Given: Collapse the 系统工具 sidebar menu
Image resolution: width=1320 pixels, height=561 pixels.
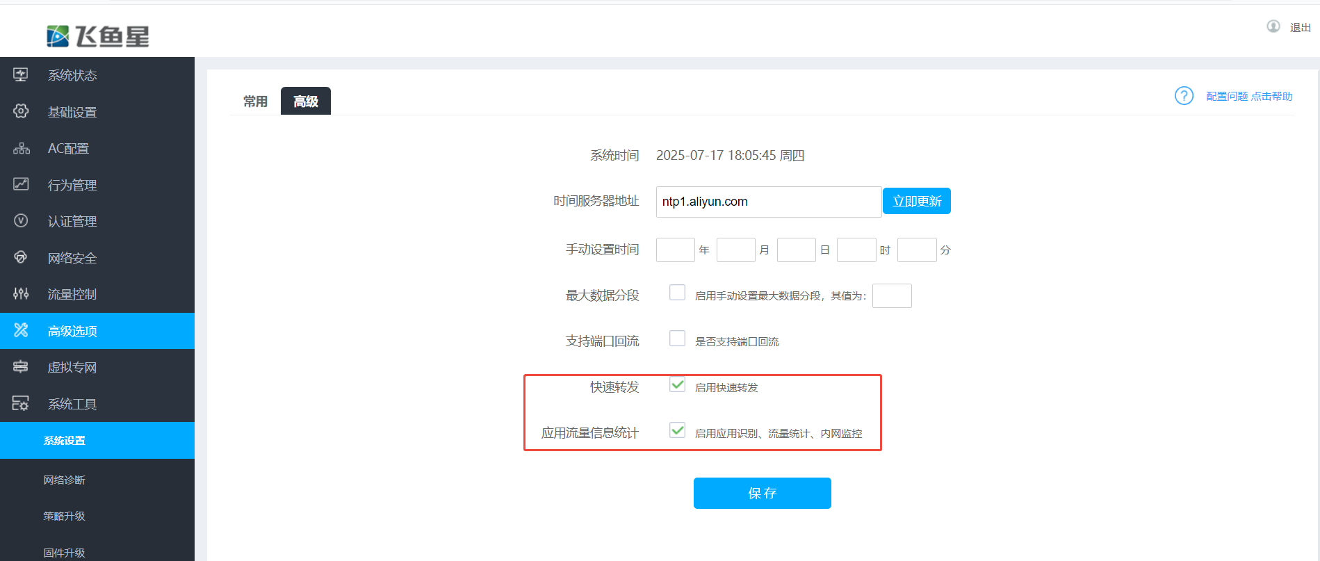Looking at the screenshot, I should pyautogui.click(x=72, y=404).
